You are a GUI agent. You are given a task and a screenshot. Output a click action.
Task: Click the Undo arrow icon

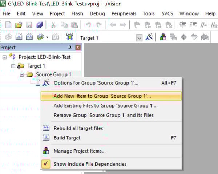point(88,25)
